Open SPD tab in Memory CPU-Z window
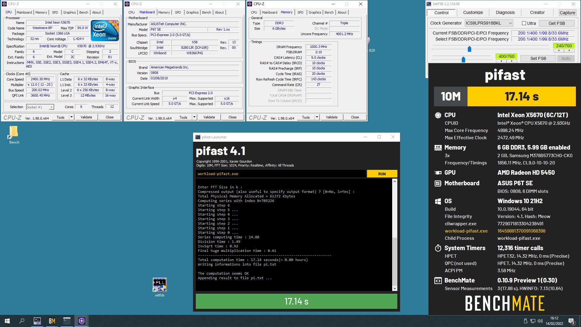Image resolution: width=581 pixels, height=327 pixels. tap(300, 12)
